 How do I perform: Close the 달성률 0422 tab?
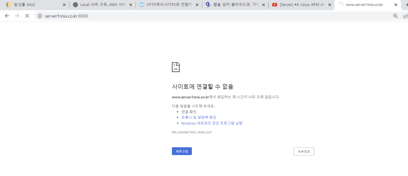tap(64, 5)
